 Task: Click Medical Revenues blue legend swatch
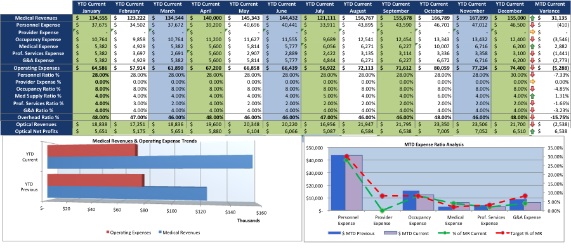click(x=160, y=233)
